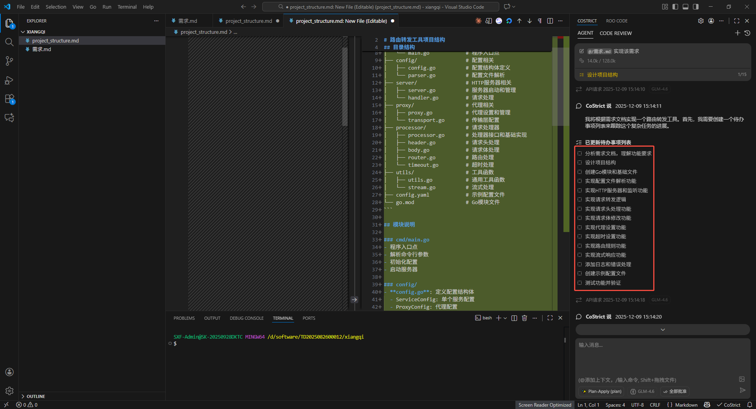Open CoStrict settings gear icon
Screen dimensions: 756x409
(701, 21)
